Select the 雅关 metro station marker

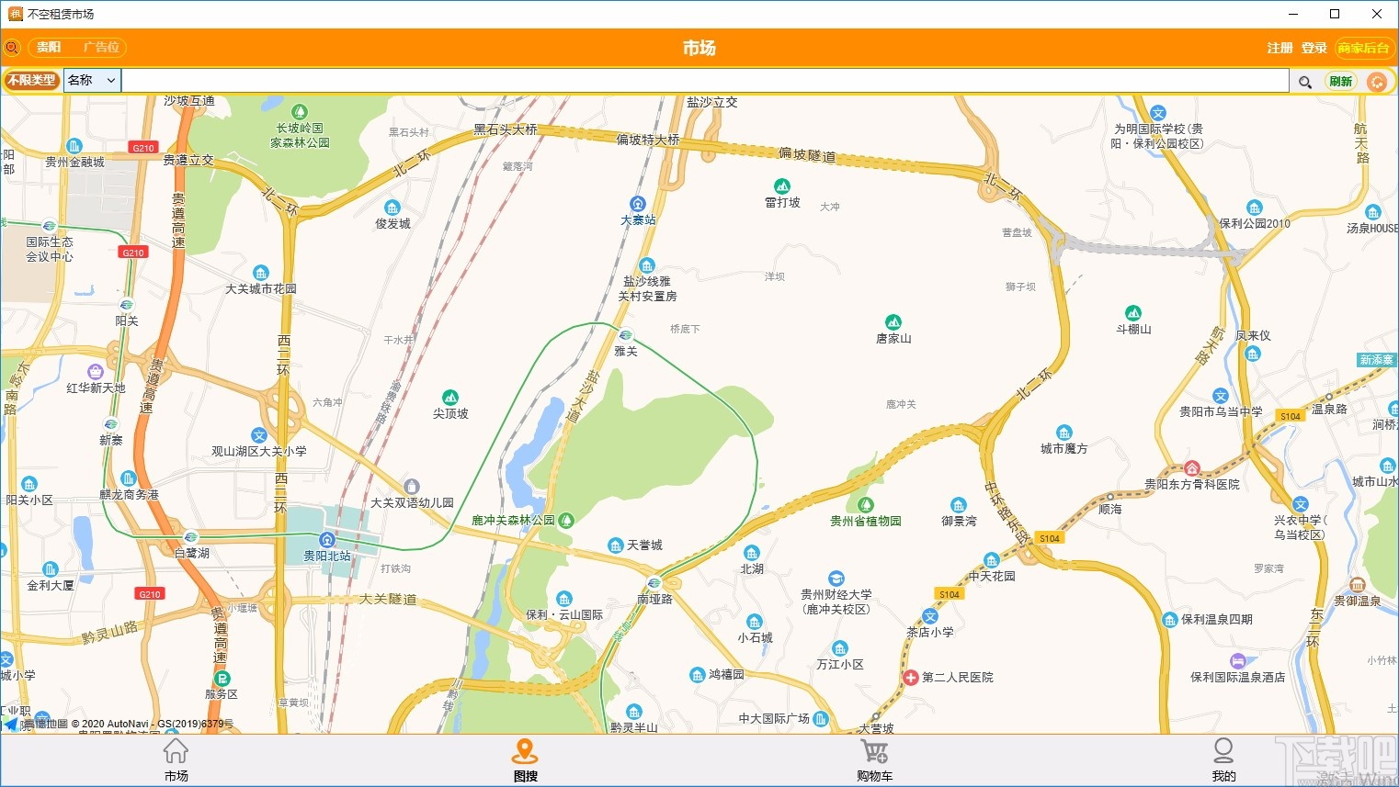[x=626, y=335]
